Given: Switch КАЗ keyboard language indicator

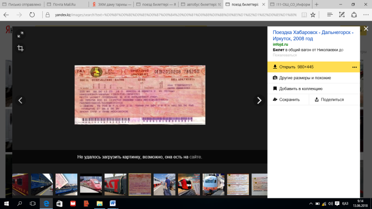Looking at the screenshot, I should coord(345,203).
